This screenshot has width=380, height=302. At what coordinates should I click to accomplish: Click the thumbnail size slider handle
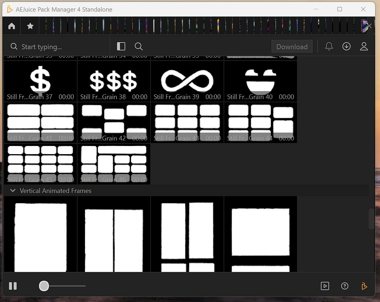[x=44, y=286]
